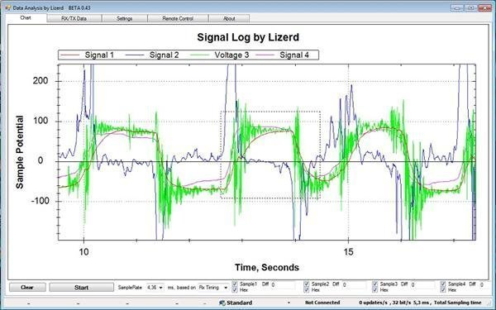Click the chart title Signal Log by Lizerd
Viewport: 496px width, 310px height.
point(248,37)
